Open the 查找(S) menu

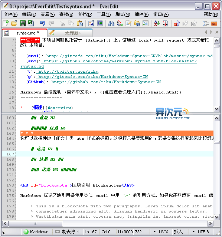pos(66,14)
